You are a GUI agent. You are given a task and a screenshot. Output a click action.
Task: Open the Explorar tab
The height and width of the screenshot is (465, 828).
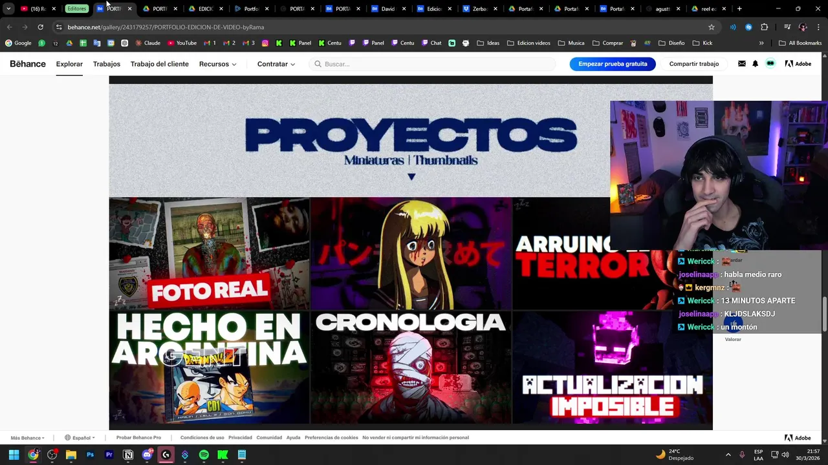click(69, 64)
